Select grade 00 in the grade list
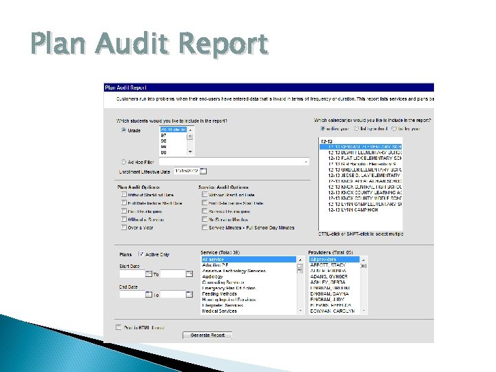496x372 pixels. point(174,152)
